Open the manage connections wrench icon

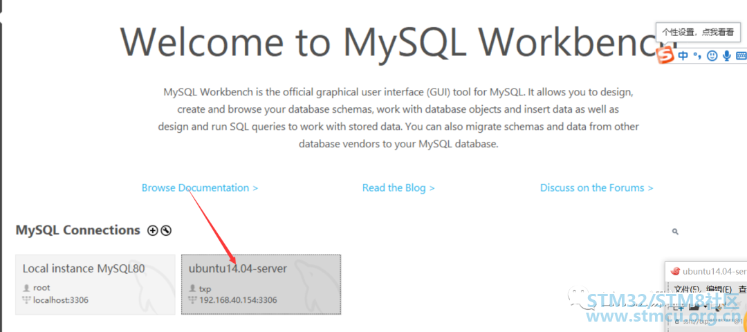[166, 230]
